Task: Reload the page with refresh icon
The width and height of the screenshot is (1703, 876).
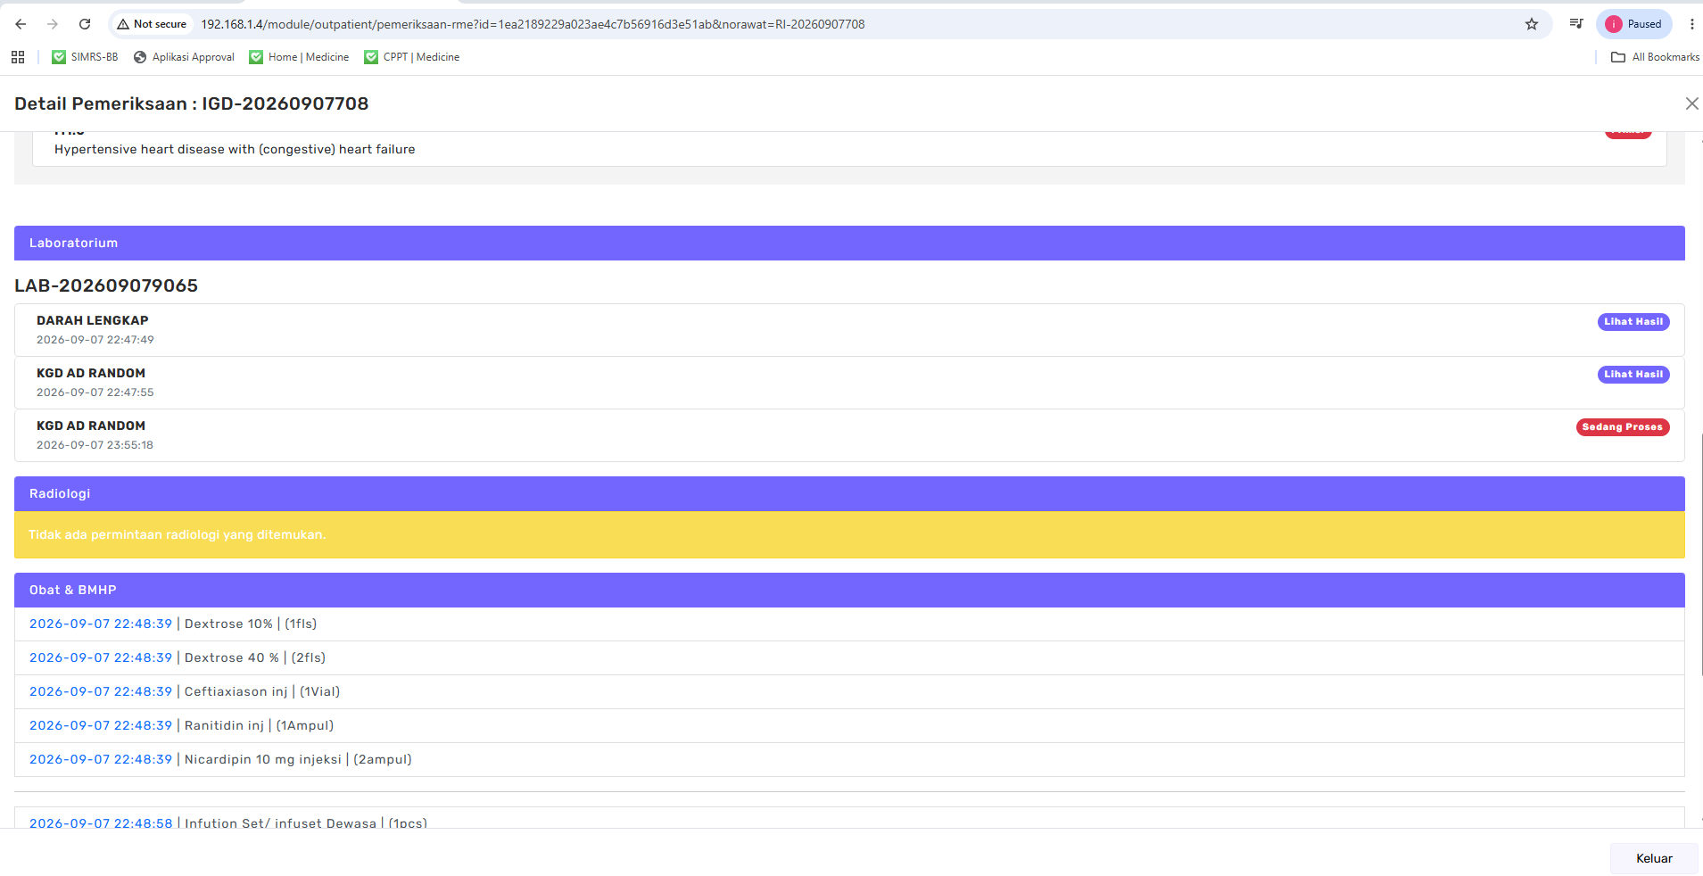Action: pyautogui.click(x=85, y=24)
